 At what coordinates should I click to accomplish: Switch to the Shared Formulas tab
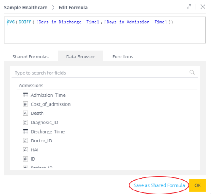(30, 57)
